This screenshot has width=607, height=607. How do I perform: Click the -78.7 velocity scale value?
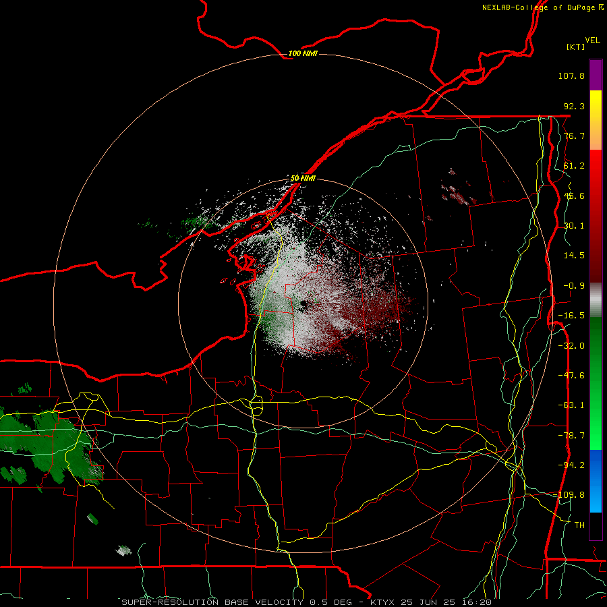coord(571,436)
